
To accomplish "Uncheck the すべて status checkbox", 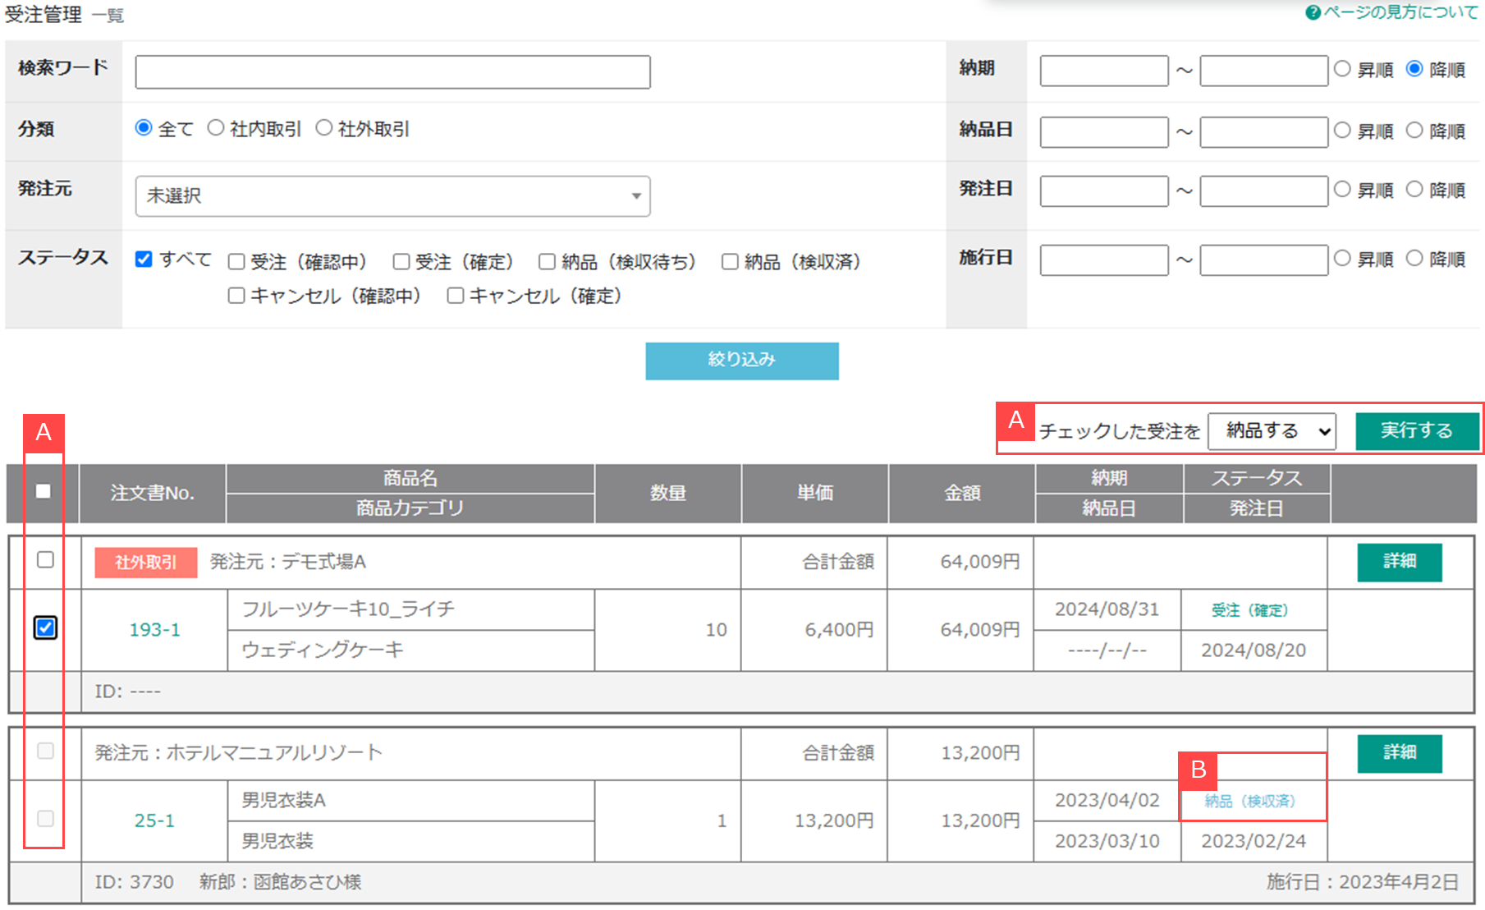I will pyautogui.click(x=144, y=260).
